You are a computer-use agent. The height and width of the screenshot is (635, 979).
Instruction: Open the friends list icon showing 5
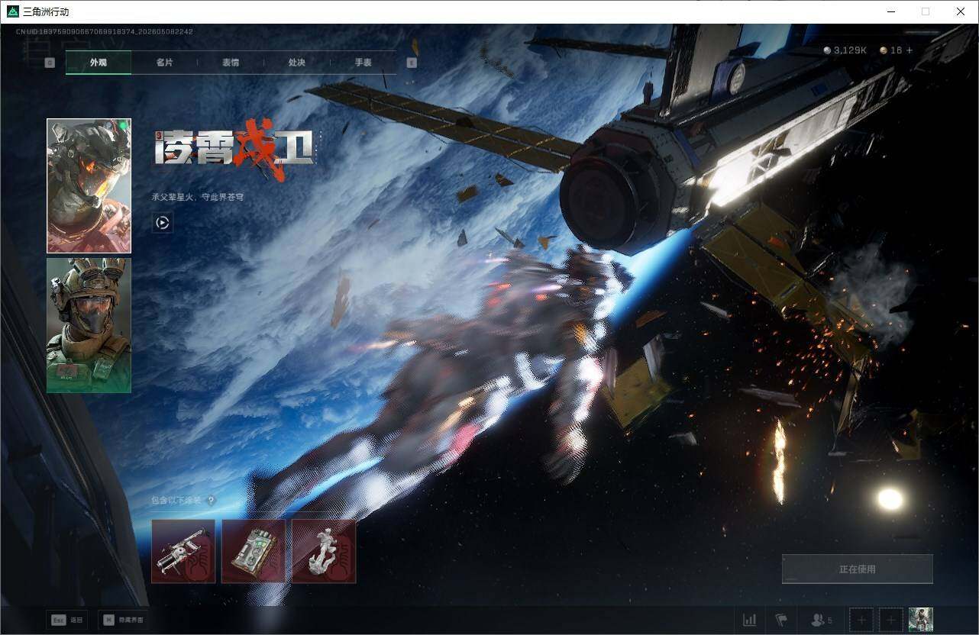(822, 620)
